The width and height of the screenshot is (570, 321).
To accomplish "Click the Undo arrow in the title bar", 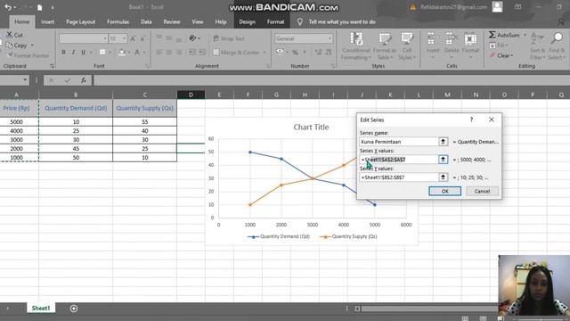I will [x=8, y=7].
